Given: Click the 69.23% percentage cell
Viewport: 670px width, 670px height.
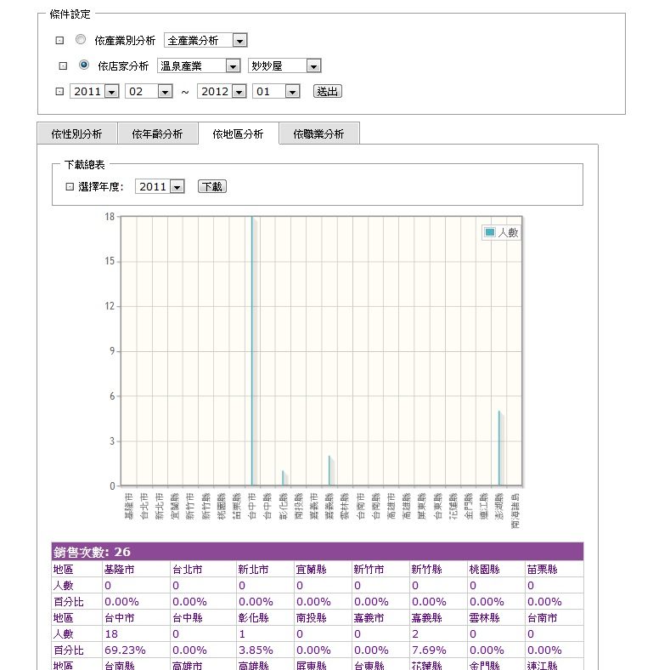Looking at the screenshot, I should [137, 650].
